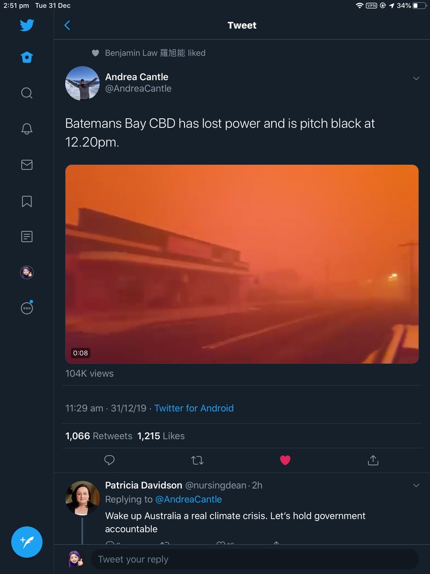Open the More options circle icon
The image size is (430, 574).
pos(27,308)
